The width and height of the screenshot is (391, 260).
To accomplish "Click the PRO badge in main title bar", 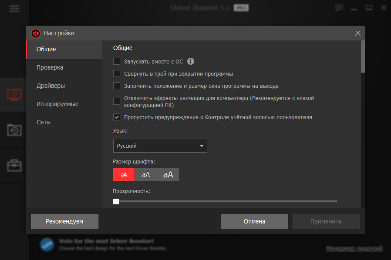I will pyautogui.click(x=241, y=8).
